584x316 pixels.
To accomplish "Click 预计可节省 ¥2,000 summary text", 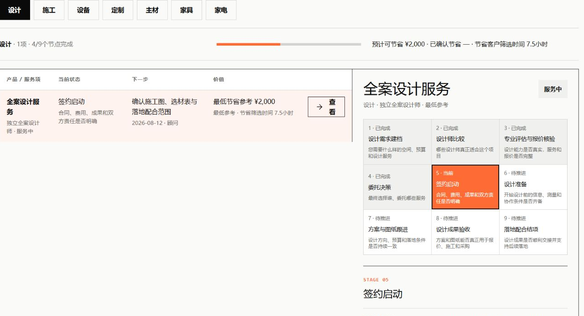I will click(x=398, y=44).
